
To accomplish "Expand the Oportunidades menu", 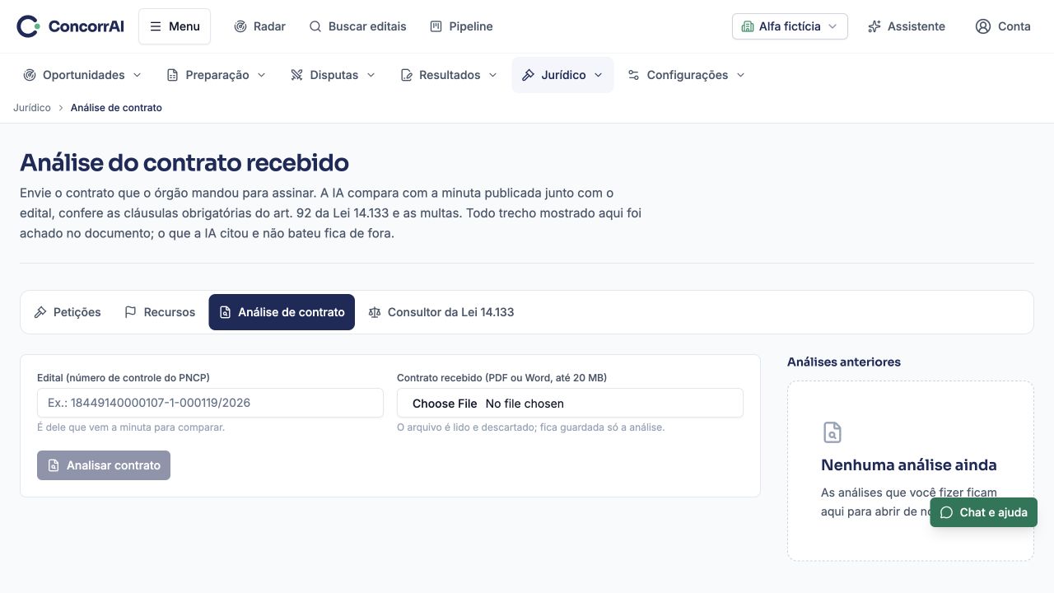I will [82, 75].
